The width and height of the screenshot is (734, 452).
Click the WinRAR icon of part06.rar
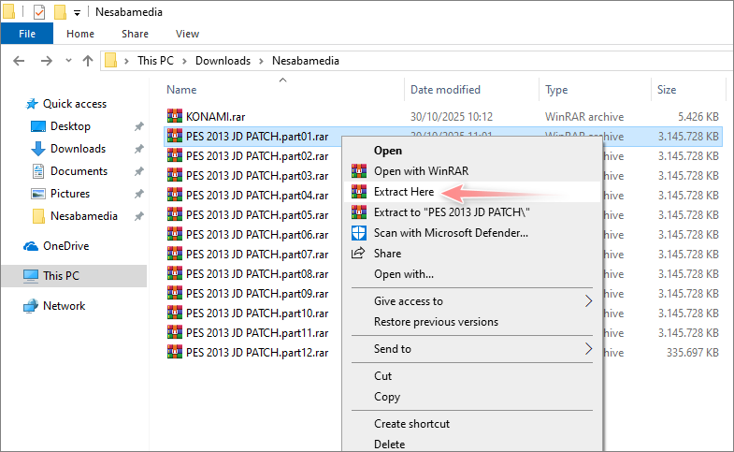175,234
